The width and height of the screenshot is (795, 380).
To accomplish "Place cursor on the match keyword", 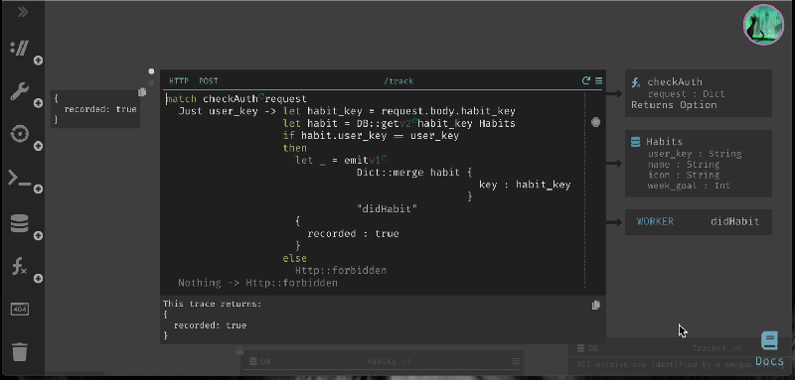I will pos(182,99).
